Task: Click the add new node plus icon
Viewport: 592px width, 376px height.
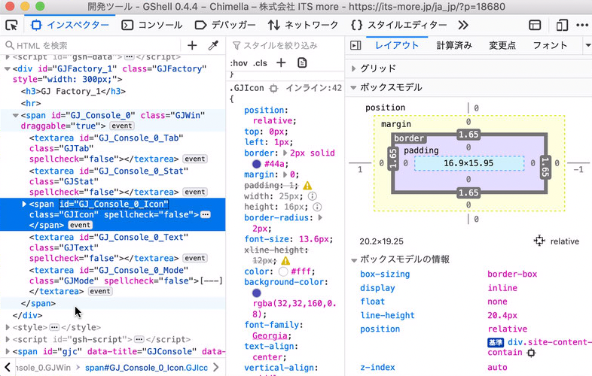Action: pyautogui.click(x=192, y=46)
